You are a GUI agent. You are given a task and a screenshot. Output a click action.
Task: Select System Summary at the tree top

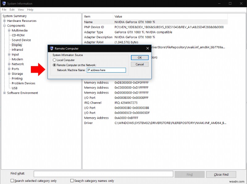(x=14, y=16)
